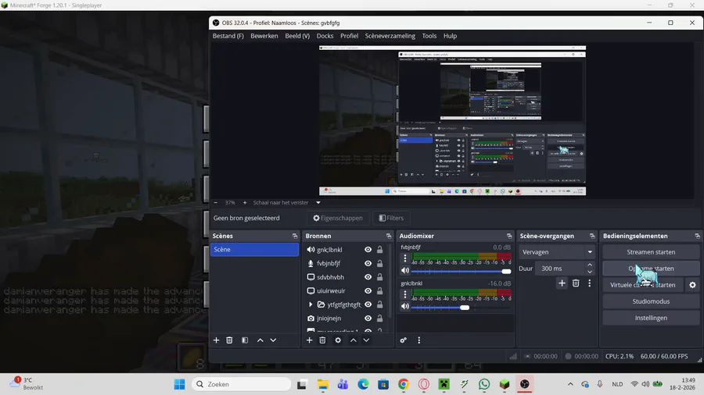Adjust gnk;lbnkl volume slider
The height and width of the screenshot is (395, 704).
point(461,308)
